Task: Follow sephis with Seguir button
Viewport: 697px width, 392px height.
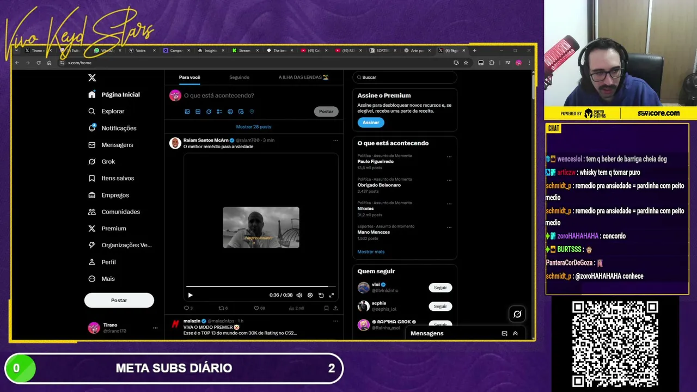Action: 440,306
